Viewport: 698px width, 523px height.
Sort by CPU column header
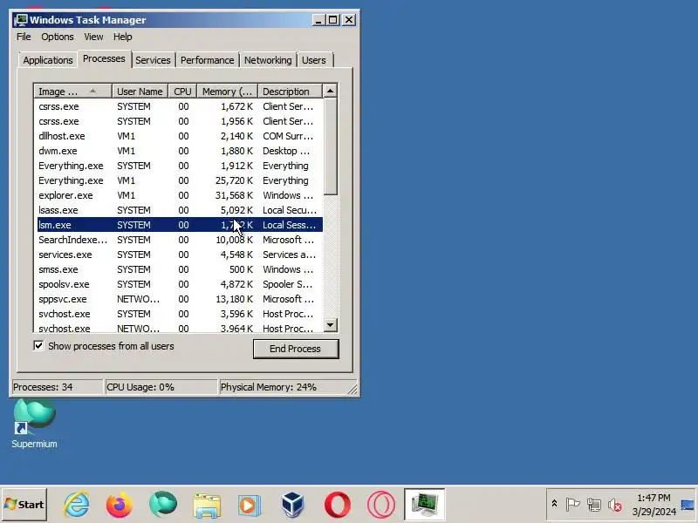(182, 92)
